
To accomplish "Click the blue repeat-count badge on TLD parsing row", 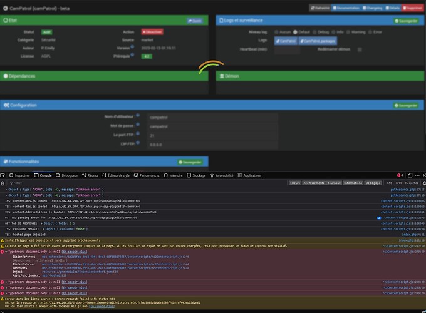I will [x=379, y=218].
